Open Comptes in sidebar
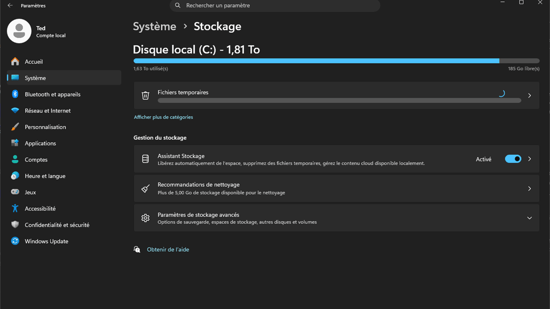This screenshot has height=309, width=550. tap(64, 160)
